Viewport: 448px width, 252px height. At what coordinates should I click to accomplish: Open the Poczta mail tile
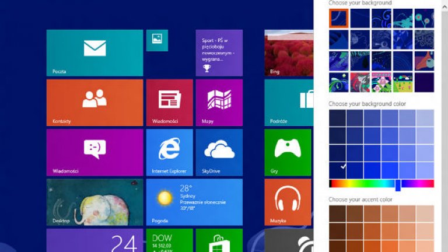[x=94, y=53]
